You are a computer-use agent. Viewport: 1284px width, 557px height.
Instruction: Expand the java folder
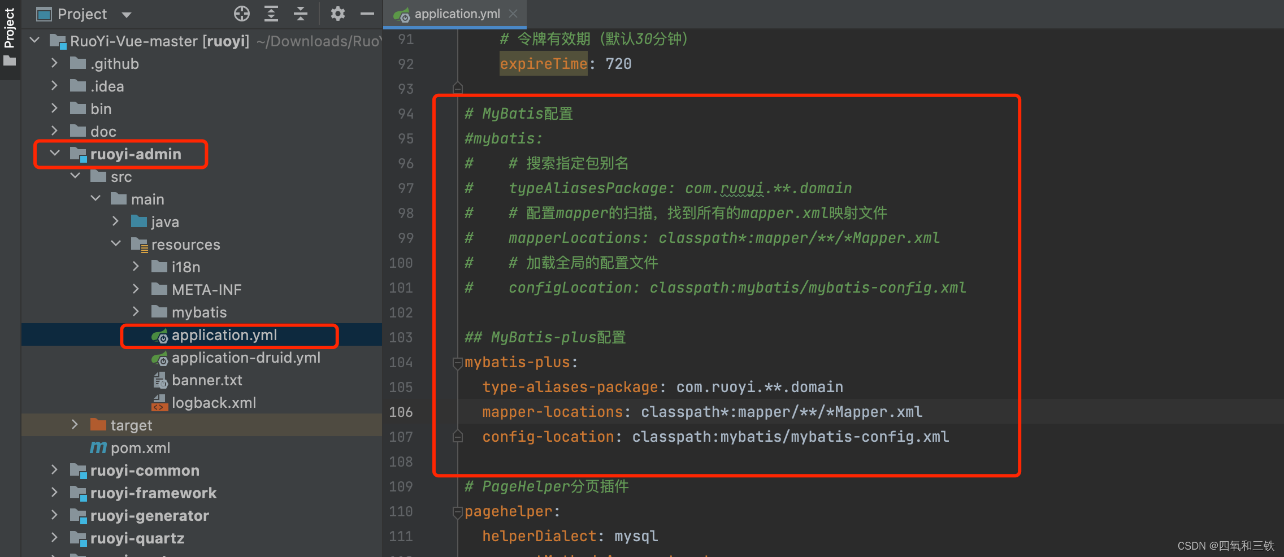click(115, 221)
